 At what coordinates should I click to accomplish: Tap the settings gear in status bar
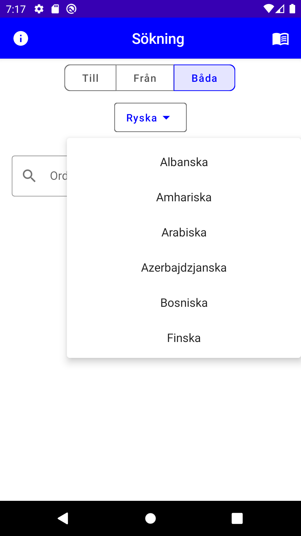39,9
